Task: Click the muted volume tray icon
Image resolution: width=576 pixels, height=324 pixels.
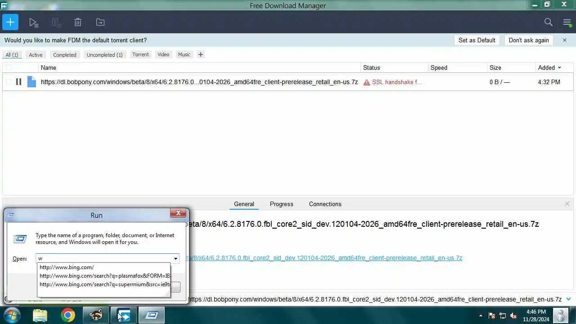Action: click(513, 315)
